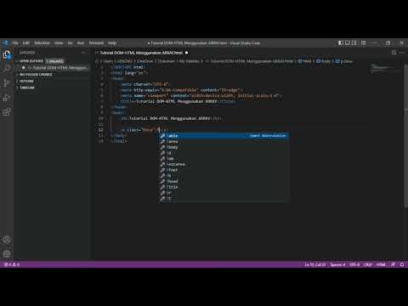Open the Run menu

coord(81,43)
